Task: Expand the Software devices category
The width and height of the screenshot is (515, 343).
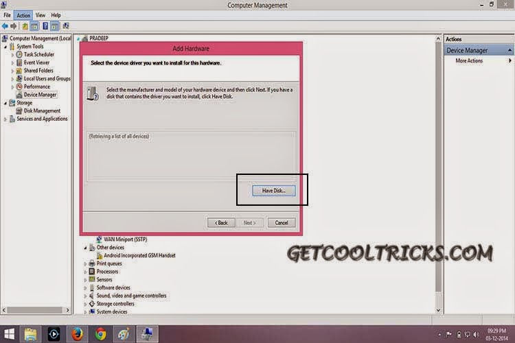Action: click(85, 288)
